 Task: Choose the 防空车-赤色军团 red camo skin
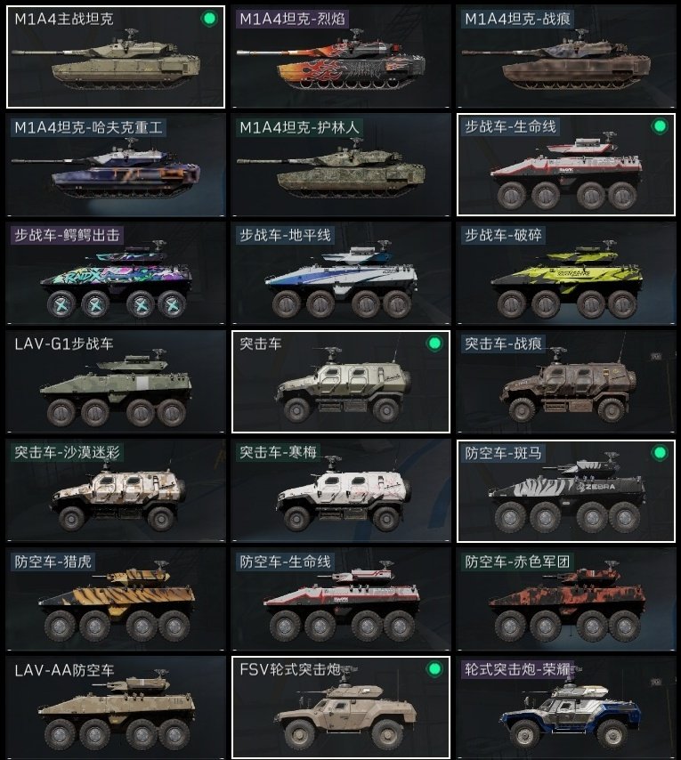566,599
